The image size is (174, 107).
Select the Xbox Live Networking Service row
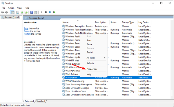[107, 95]
